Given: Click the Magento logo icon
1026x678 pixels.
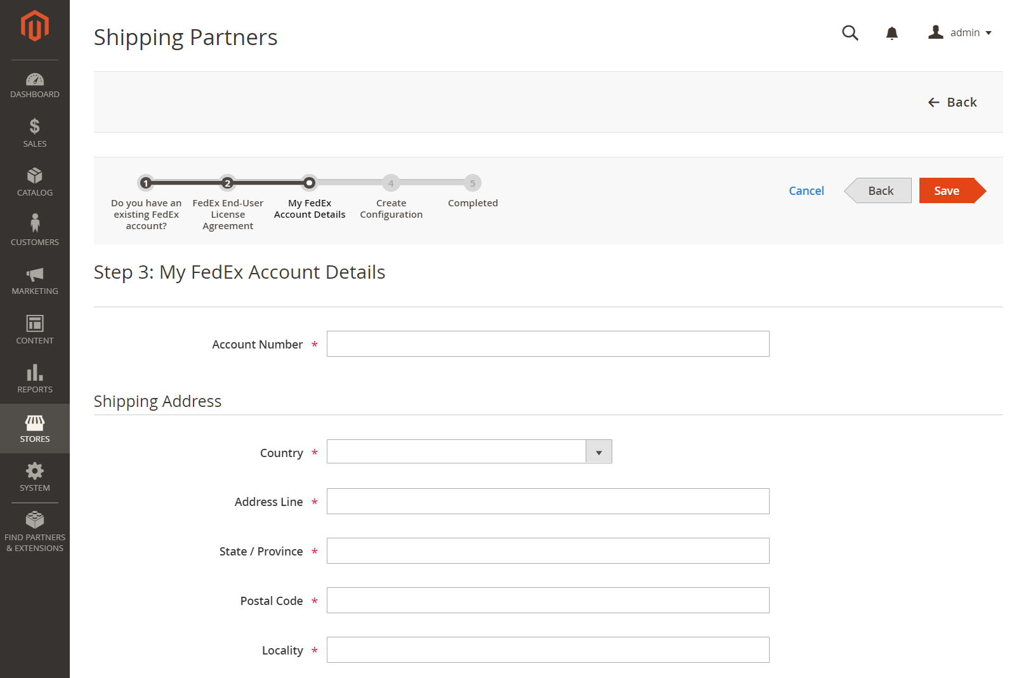Looking at the screenshot, I should pyautogui.click(x=34, y=26).
